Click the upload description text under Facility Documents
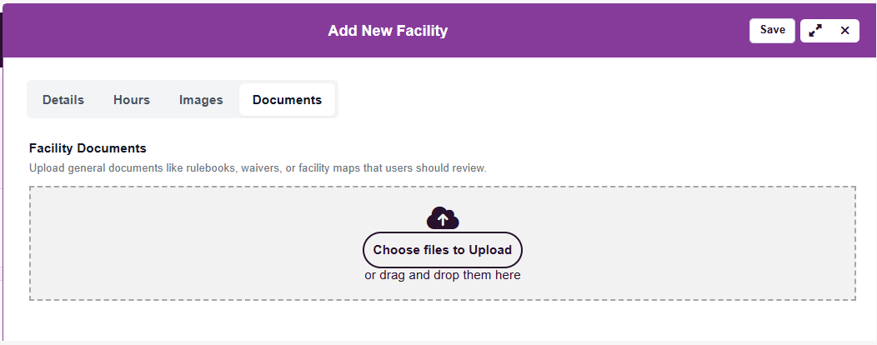Screen dimensions: 877x345 258,168
